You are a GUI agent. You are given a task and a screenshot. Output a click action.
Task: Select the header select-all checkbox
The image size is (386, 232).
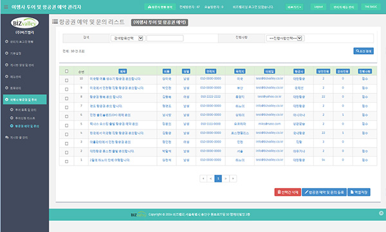click(66, 72)
